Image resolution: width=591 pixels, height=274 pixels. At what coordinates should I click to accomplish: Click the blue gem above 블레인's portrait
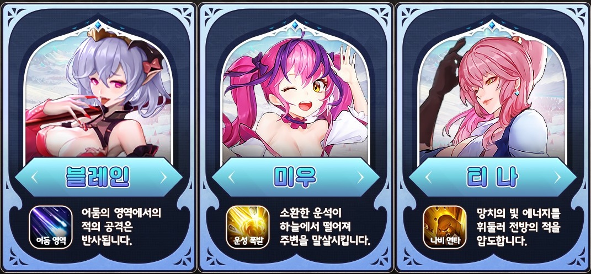tap(98, 25)
